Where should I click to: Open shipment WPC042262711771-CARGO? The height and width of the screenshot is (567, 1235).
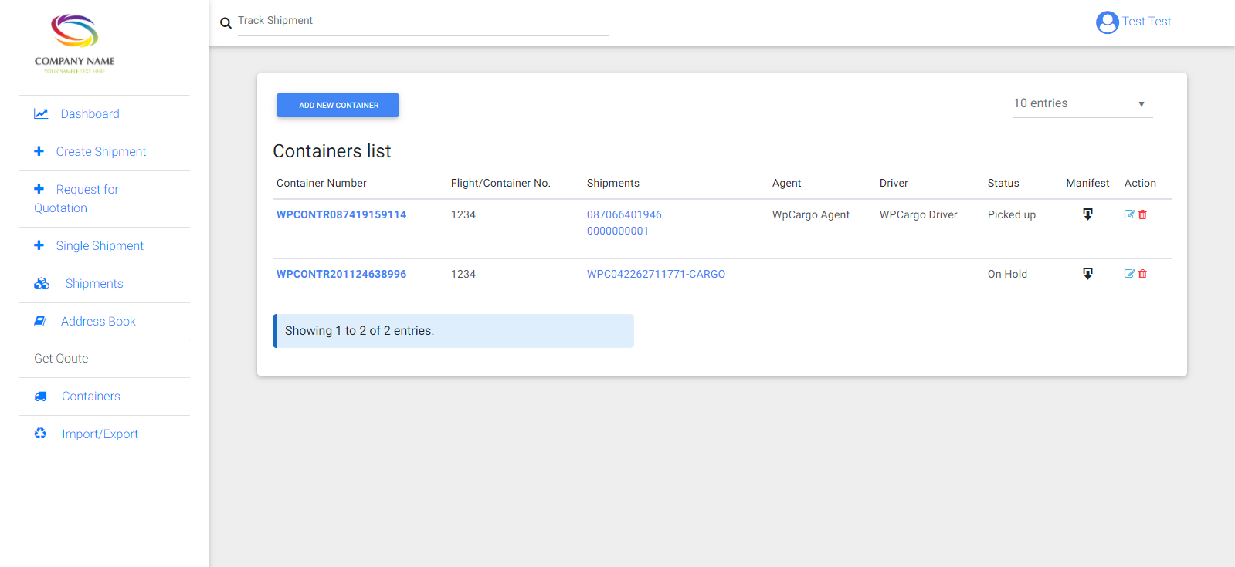(x=656, y=274)
